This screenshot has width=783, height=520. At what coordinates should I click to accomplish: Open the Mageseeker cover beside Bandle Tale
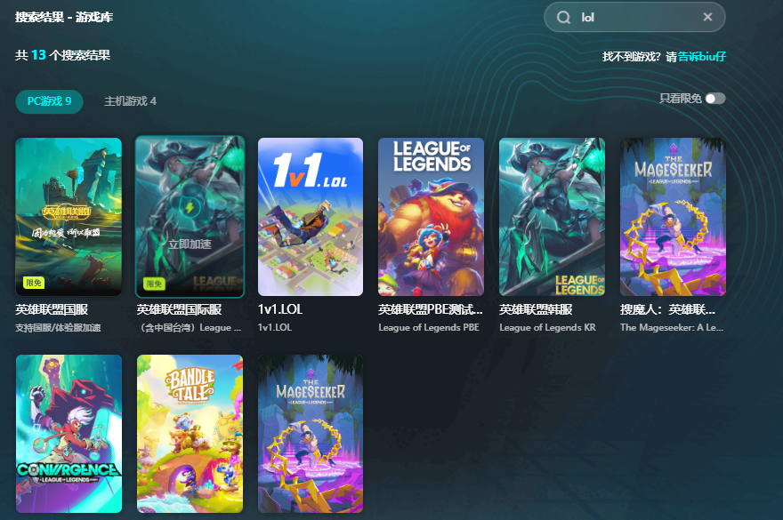311,434
